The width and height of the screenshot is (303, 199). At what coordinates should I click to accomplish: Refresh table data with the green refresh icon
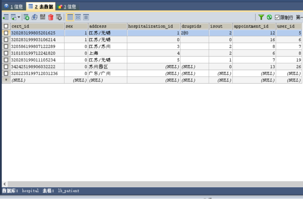[269, 17]
